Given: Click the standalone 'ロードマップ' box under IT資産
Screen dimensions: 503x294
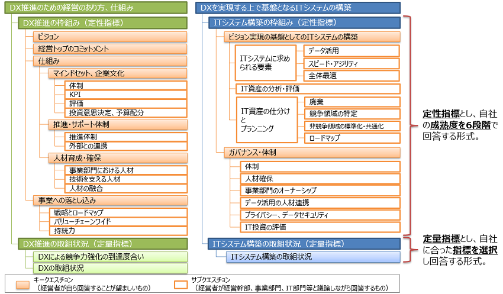Looking at the screenshot, I should click(352, 138).
